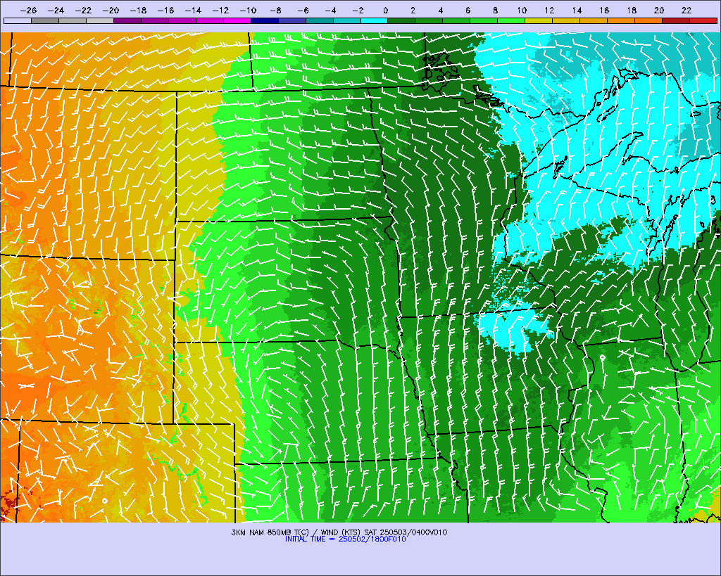This screenshot has width=721, height=576.
Task: Click the bright magenta swatch between -12 and -10
Action: click(237, 20)
